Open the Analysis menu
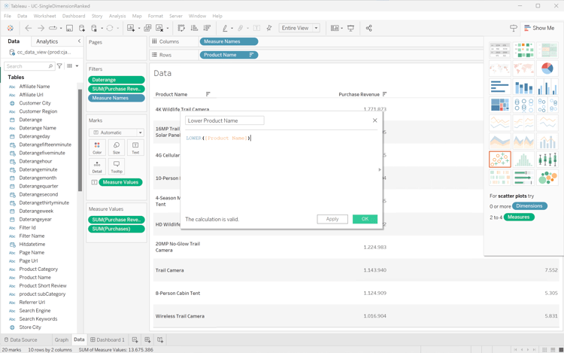The width and height of the screenshot is (564, 353). pyautogui.click(x=117, y=16)
